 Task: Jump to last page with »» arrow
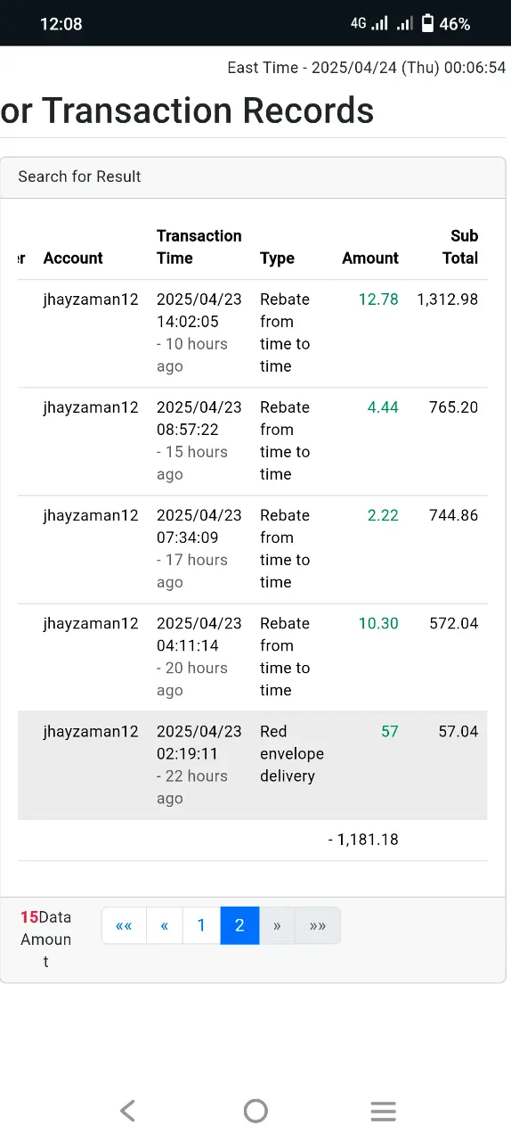point(318,925)
